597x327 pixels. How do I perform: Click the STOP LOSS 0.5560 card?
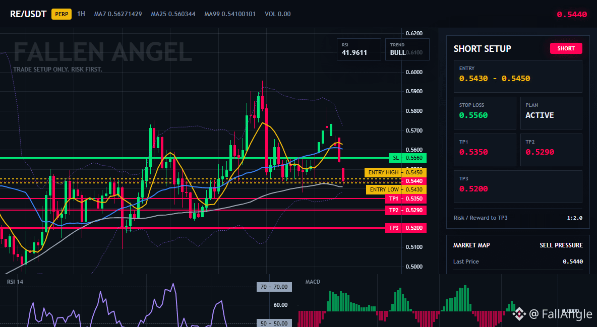point(485,113)
